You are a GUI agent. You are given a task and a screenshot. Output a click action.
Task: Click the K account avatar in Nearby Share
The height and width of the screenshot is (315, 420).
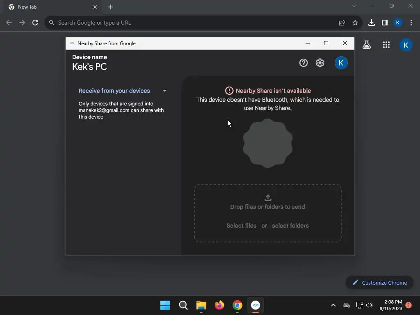tap(341, 63)
